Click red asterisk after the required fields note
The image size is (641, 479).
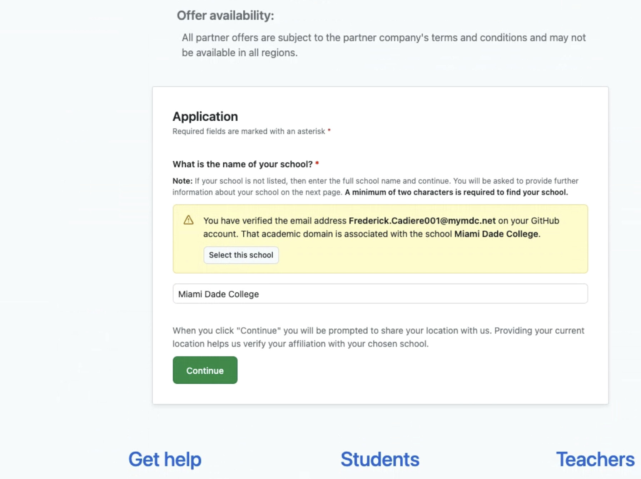pyautogui.click(x=329, y=131)
